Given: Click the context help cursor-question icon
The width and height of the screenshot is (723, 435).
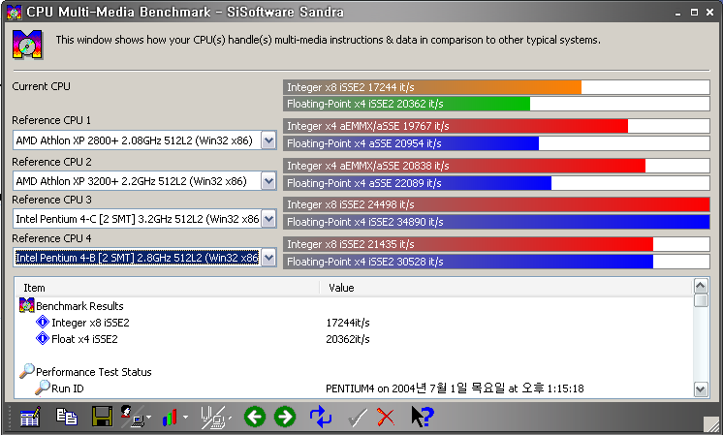Looking at the screenshot, I should click(422, 417).
